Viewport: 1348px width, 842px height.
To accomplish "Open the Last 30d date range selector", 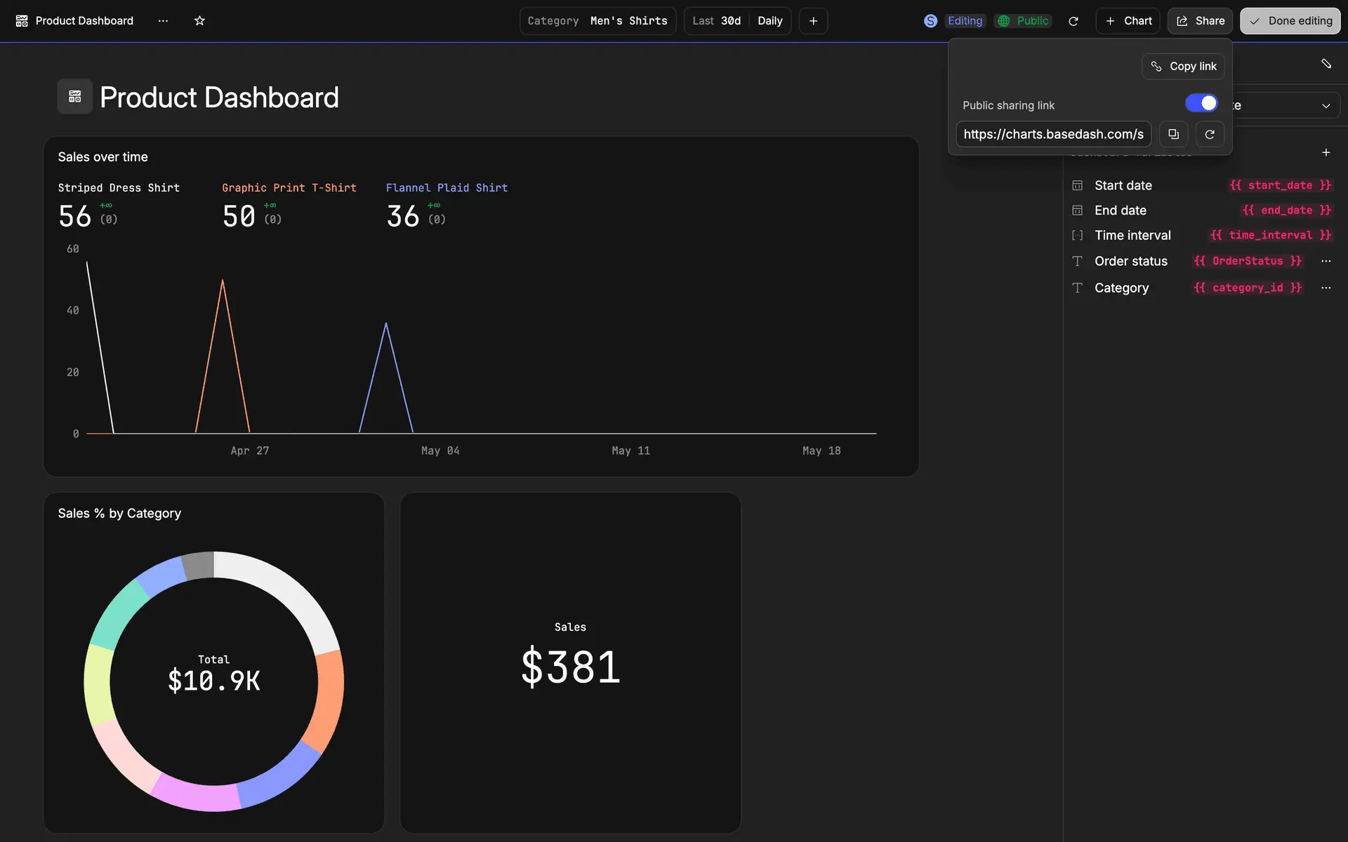I will click(716, 21).
